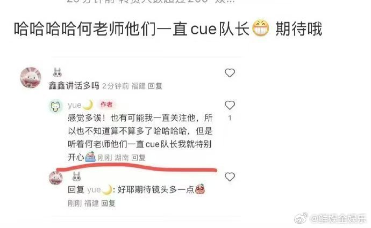Screen dimensions: 371x228
Task: Click the moon icon beside yue's name
Action: (x=88, y=105)
